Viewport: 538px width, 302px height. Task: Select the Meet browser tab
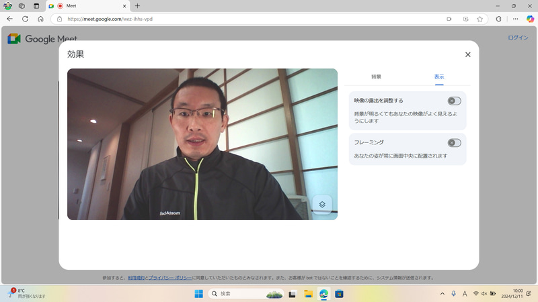coord(88,6)
